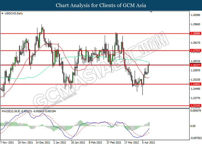Click the 14 Dec 2021 date label
Viewport: 202px width, 144px height.
[43, 143]
